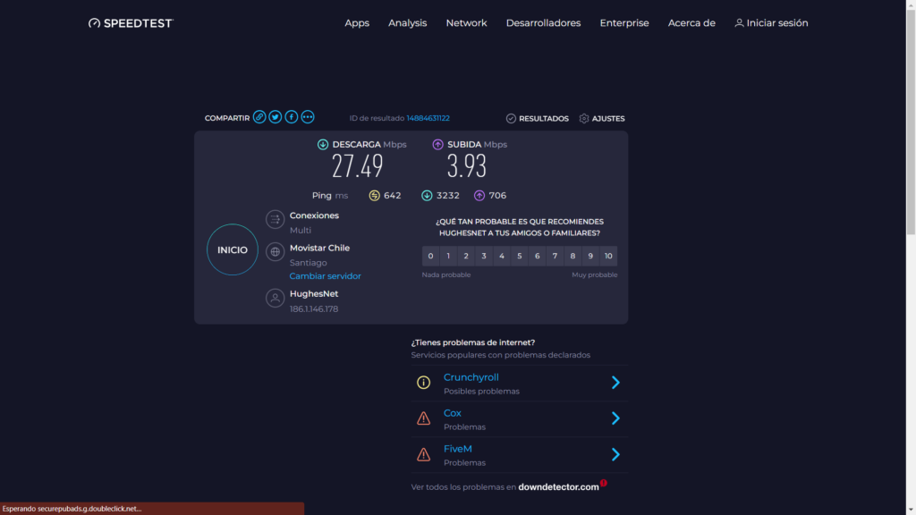Viewport: 916px width, 515px height.
Task: Rate recommendation 6
Action: (x=537, y=256)
